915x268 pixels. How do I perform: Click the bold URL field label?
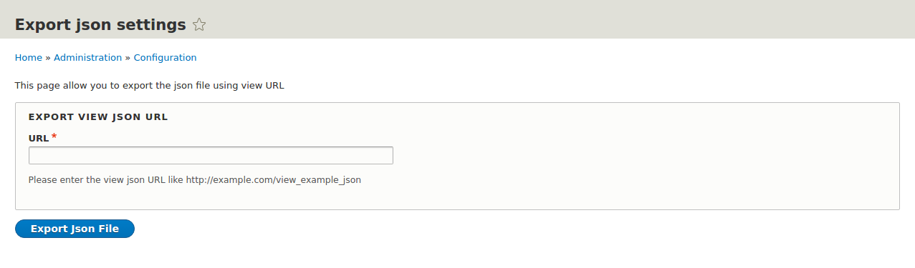(39, 138)
